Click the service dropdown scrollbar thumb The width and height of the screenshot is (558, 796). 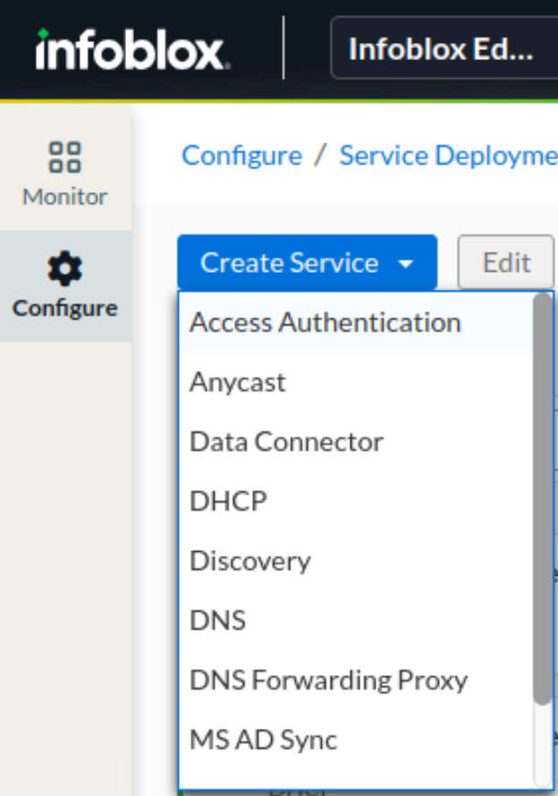tap(542, 497)
